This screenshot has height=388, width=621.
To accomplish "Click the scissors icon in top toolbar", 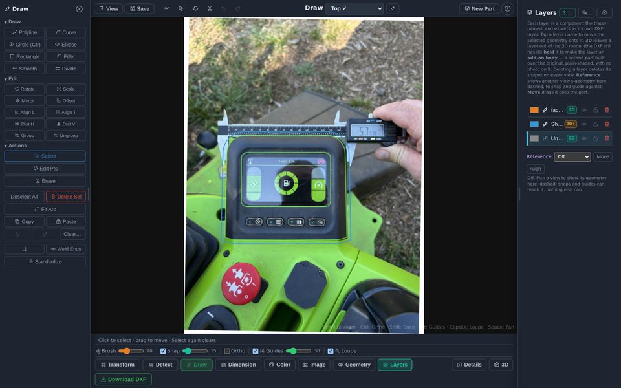I will (x=210, y=8).
